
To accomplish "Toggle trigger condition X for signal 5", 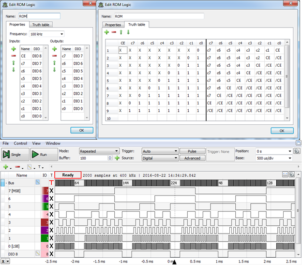I will tap(51, 206).
